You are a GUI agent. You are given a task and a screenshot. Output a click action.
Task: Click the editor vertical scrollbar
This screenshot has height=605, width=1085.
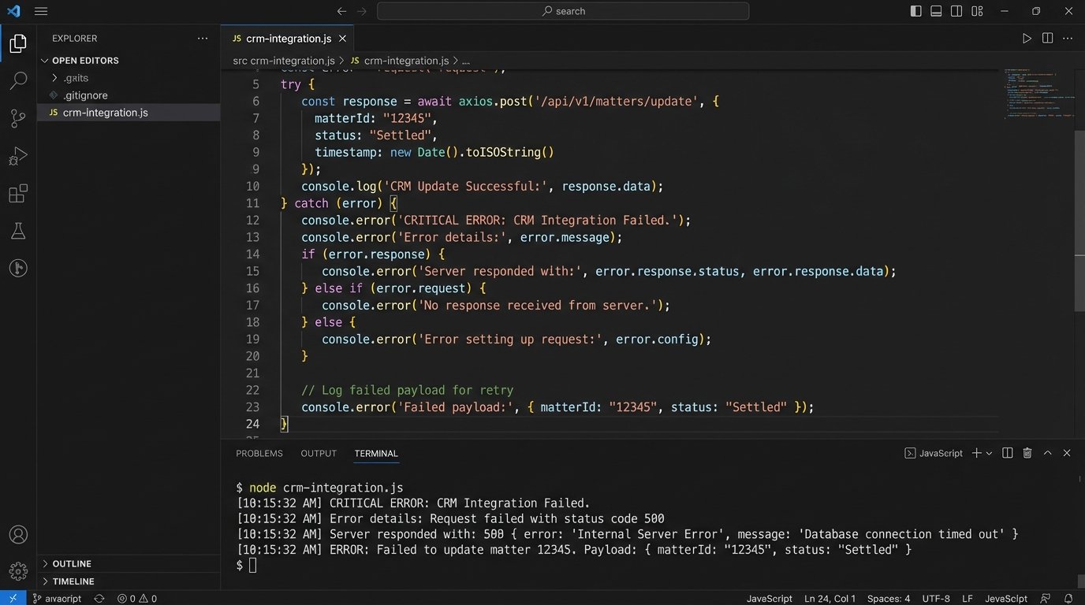pyautogui.click(x=1079, y=221)
